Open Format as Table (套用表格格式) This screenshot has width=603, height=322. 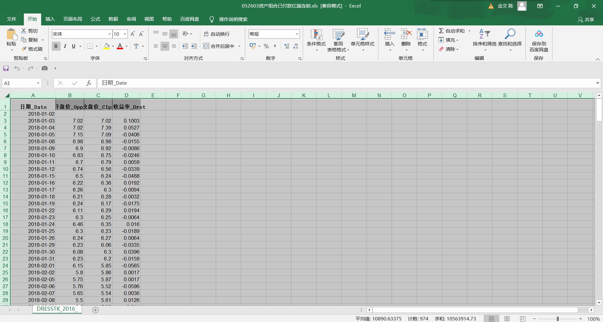[338, 40]
